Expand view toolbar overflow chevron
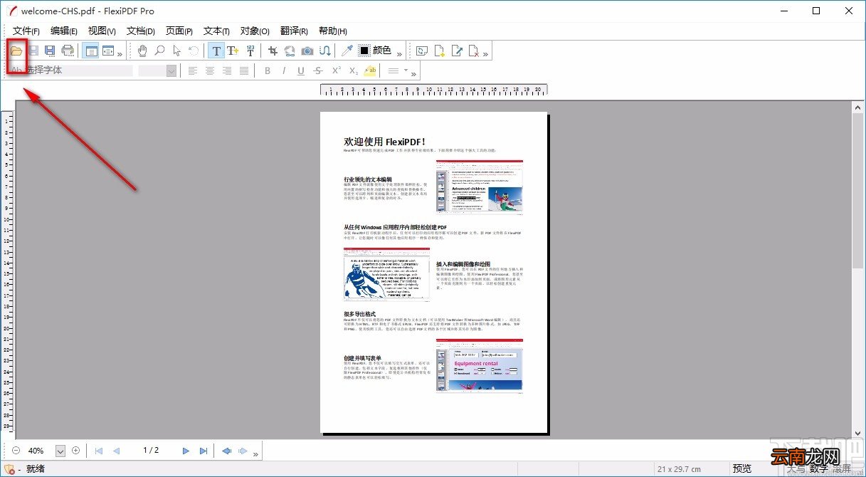 coord(120,53)
